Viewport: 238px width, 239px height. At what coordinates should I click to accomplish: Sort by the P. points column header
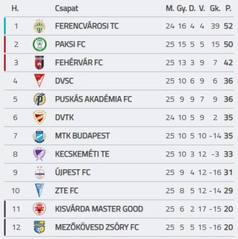[228, 9]
